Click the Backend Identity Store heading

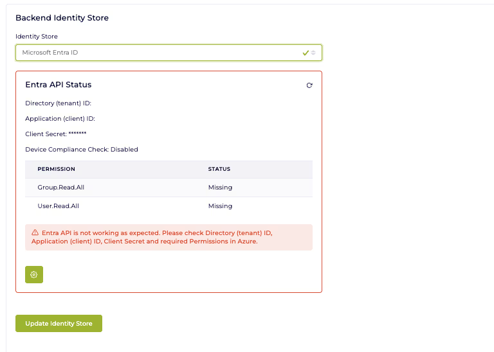62,18
